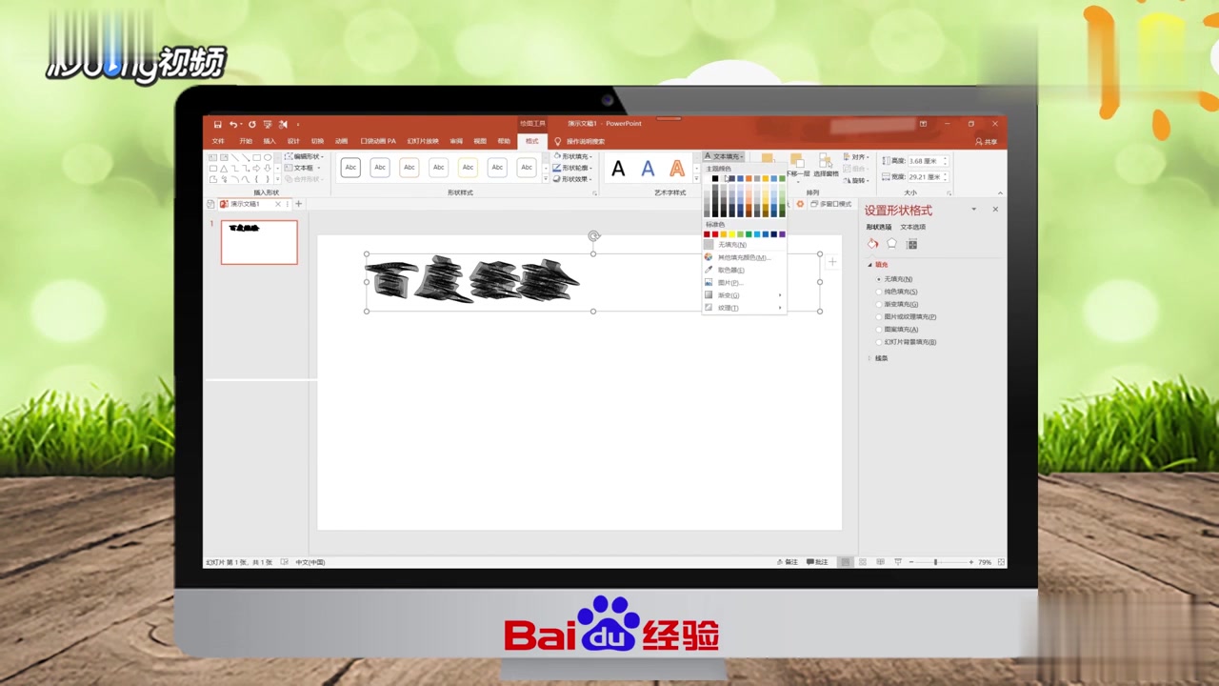
Task: Open the 文件 menu tab
Action: point(218,141)
